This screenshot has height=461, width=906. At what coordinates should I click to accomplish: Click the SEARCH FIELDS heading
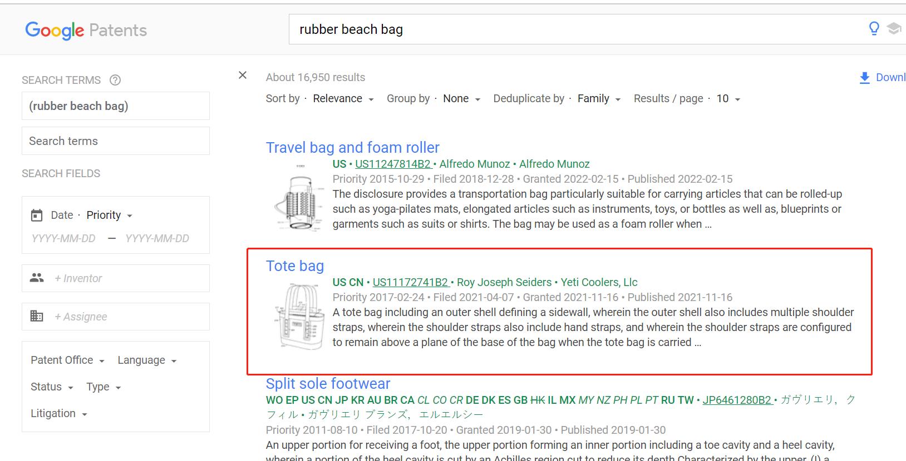coord(61,173)
